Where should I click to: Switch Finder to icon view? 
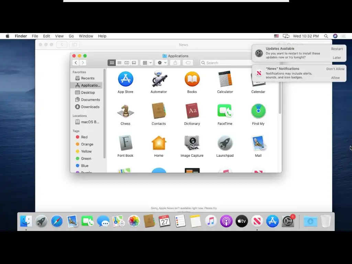[x=112, y=63]
